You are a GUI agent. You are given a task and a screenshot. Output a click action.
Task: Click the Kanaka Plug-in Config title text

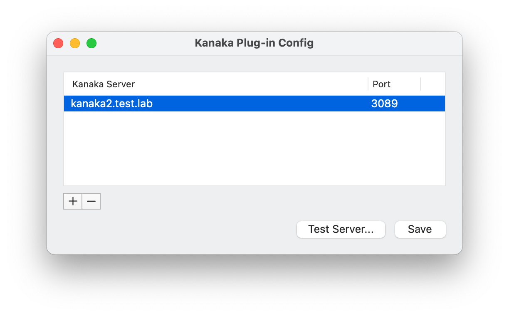pyautogui.click(x=254, y=43)
